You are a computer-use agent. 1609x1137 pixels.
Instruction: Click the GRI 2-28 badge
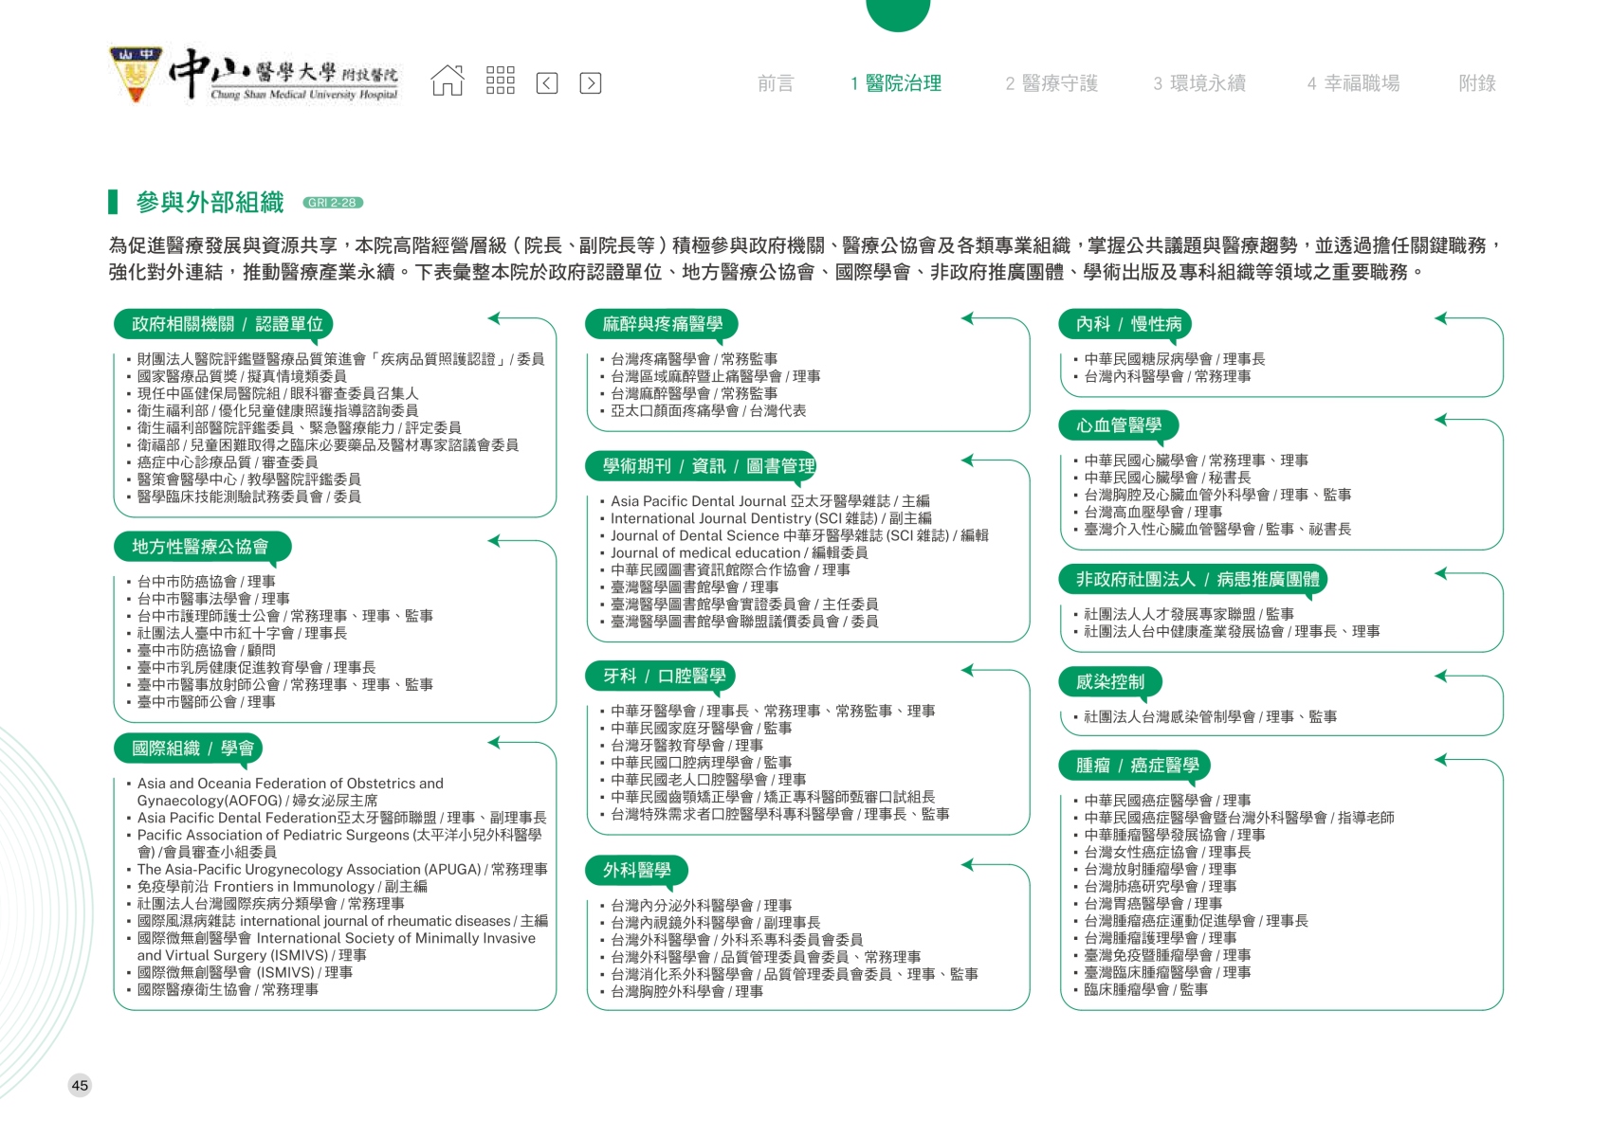tap(332, 203)
